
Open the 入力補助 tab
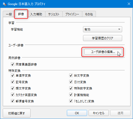[x=36, y=14]
